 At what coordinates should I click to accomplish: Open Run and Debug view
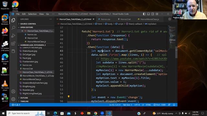13,36
